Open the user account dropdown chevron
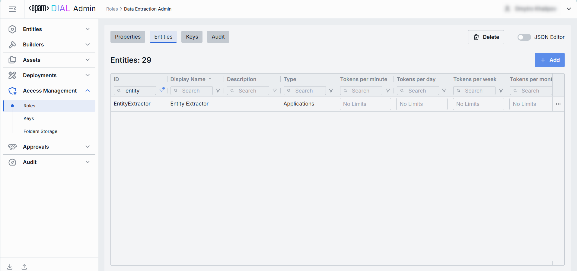The width and height of the screenshot is (577, 271). pyautogui.click(x=569, y=9)
